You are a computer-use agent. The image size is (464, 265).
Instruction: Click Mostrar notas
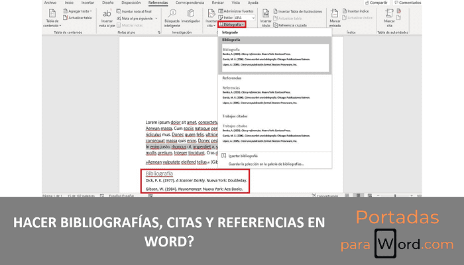pos(130,25)
